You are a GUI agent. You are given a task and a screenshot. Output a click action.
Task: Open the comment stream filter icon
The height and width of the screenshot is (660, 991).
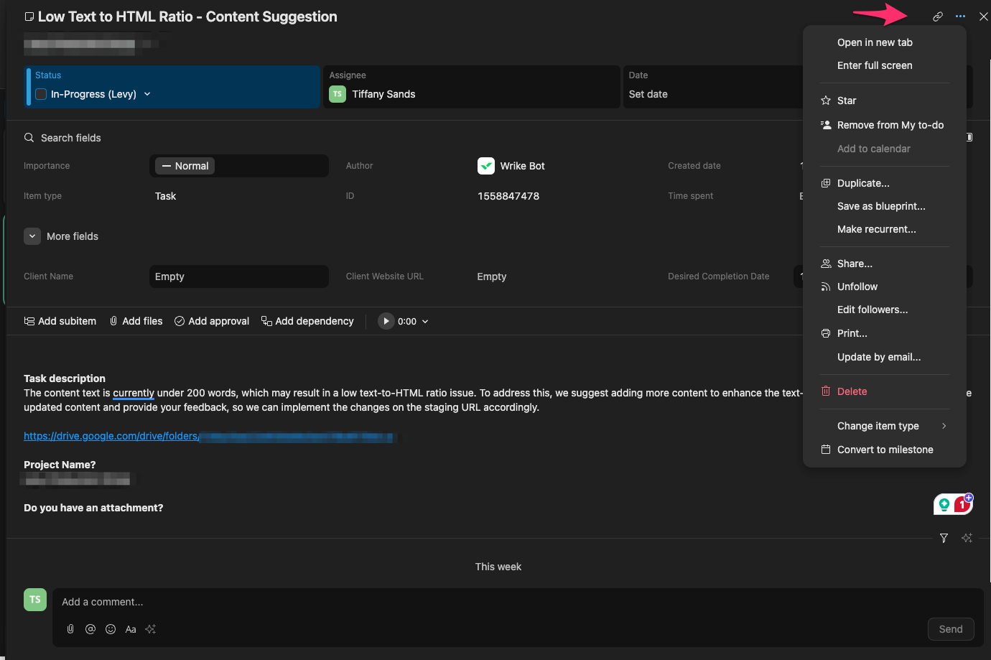point(944,538)
